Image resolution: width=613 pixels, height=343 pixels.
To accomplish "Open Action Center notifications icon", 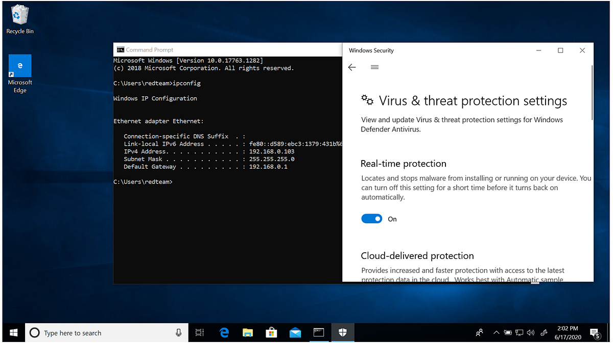I will pos(595,333).
